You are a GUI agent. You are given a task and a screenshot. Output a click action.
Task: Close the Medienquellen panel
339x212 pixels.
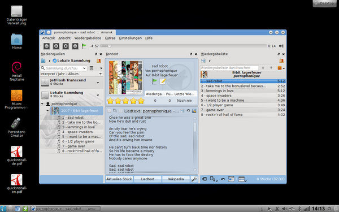[x=101, y=54]
